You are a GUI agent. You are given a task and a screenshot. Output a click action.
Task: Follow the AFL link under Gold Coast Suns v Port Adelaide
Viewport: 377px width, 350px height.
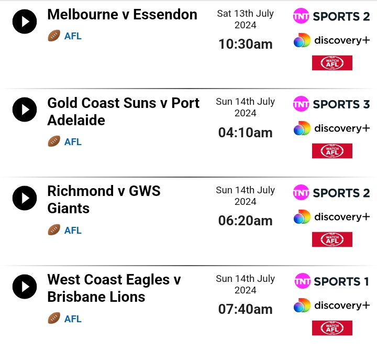click(73, 142)
